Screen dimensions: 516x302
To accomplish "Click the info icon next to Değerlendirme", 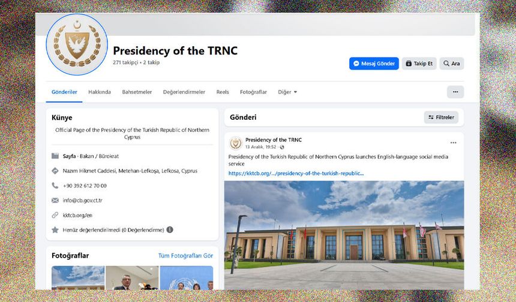I will pyautogui.click(x=170, y=229).
